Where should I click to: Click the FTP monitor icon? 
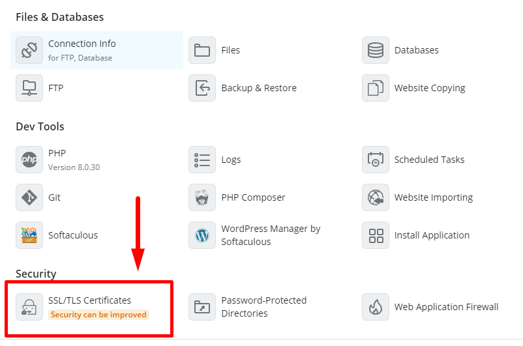(29, 88)
